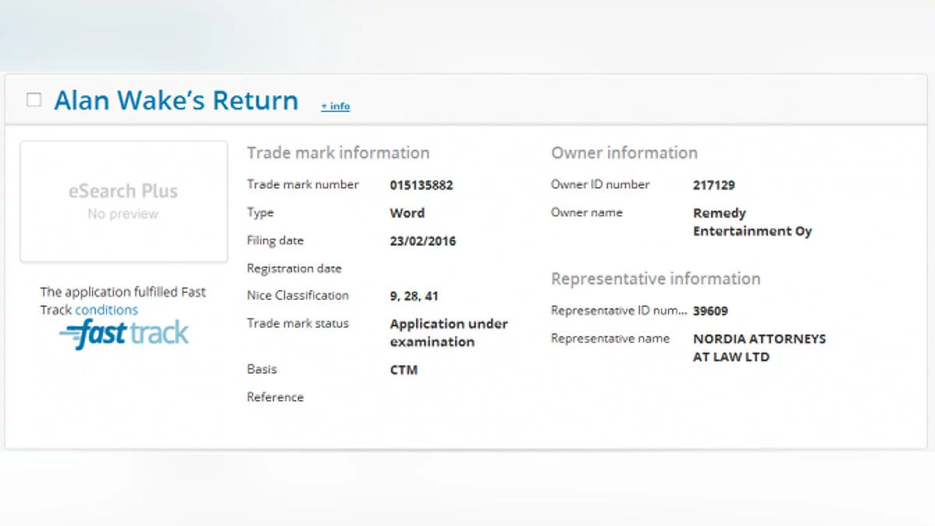Open the '+ info' link
The height and width of the screenshot is (526, 935).
335,106
